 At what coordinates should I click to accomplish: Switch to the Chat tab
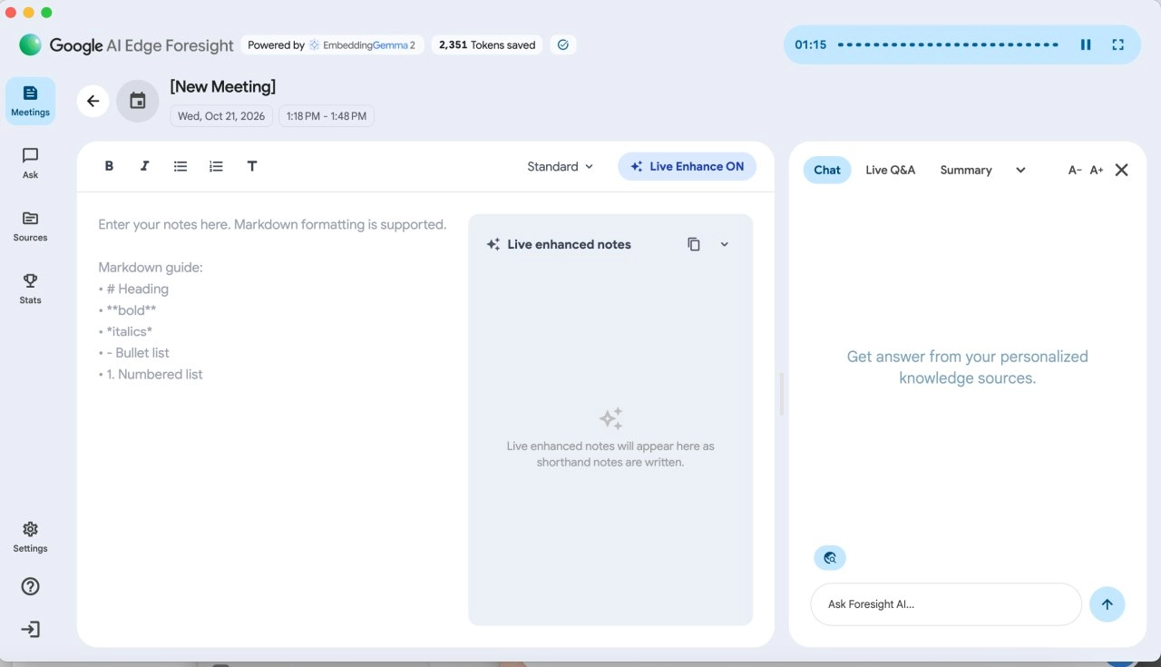(827, 170)
